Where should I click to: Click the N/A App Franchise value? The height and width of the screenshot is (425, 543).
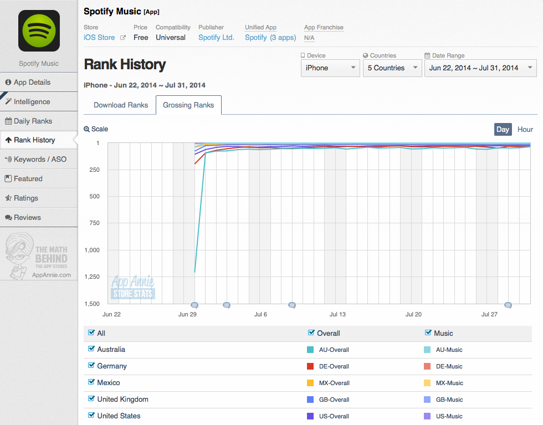tap(309, 38)
